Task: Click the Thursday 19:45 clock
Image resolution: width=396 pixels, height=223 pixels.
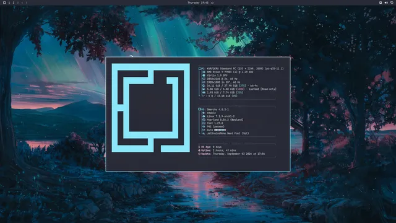Action: point(198,2)
